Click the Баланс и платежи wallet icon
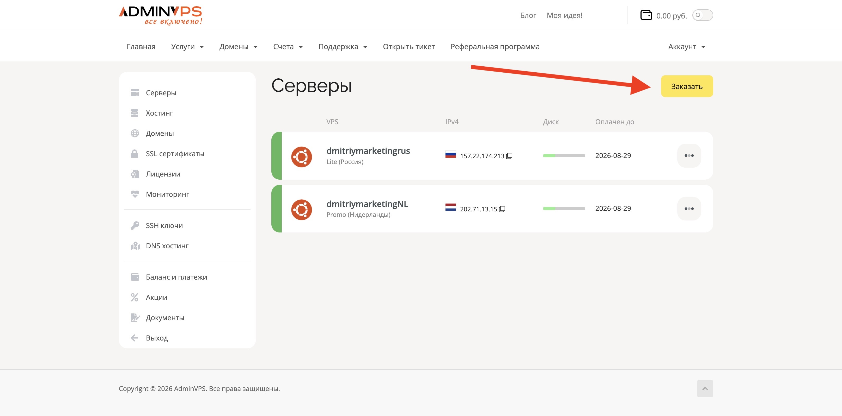 (x=135, y=277)
